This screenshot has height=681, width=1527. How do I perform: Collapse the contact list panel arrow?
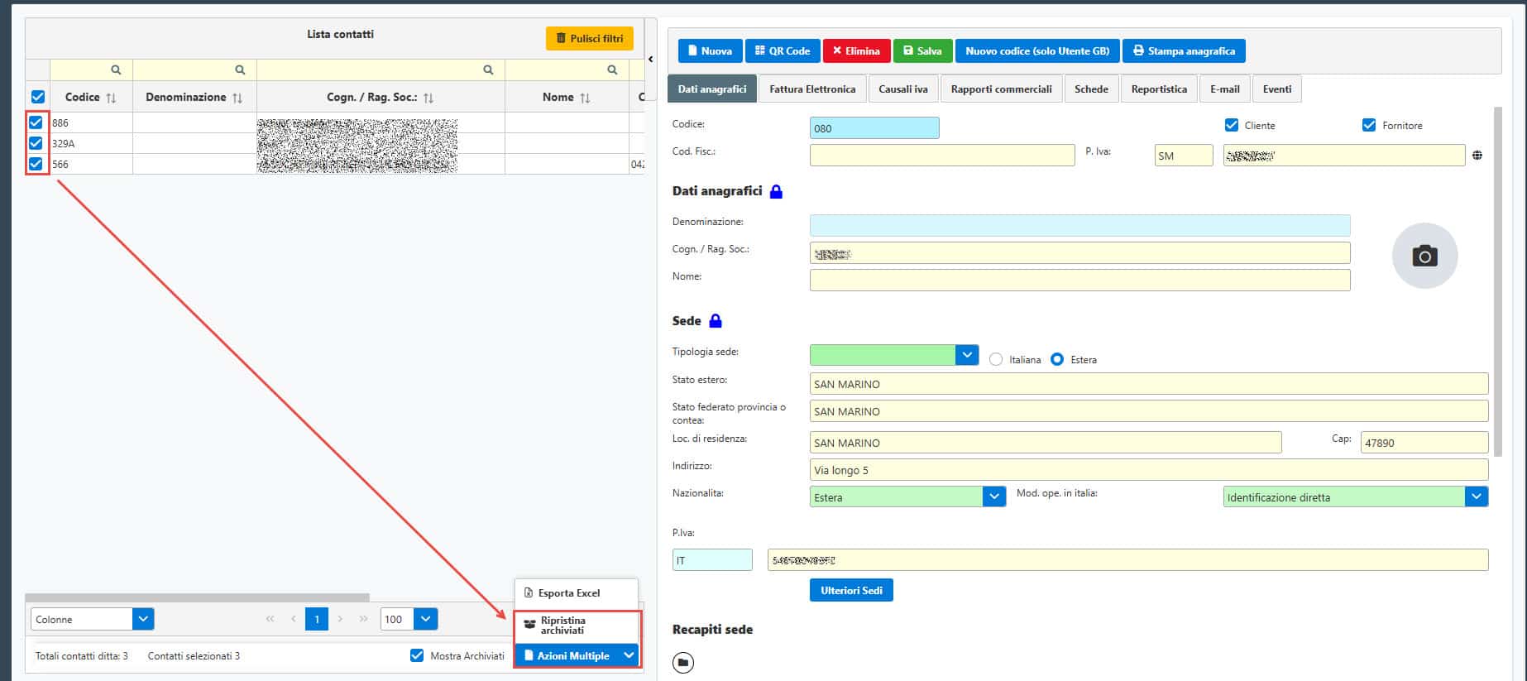[x=651, y=59]
